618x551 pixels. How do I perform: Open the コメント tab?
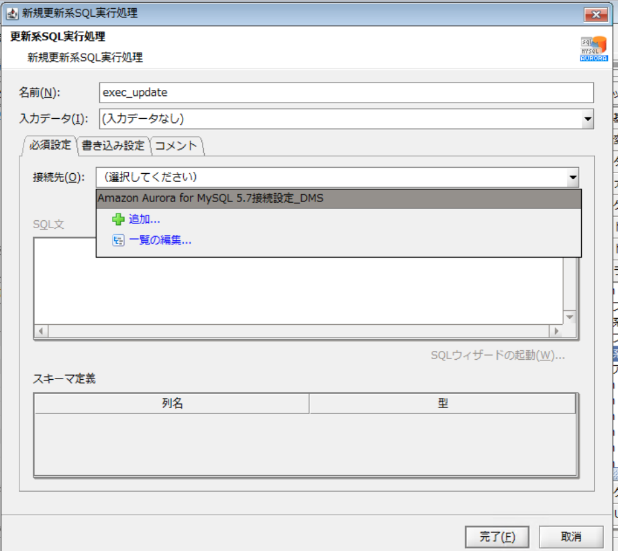176,146
